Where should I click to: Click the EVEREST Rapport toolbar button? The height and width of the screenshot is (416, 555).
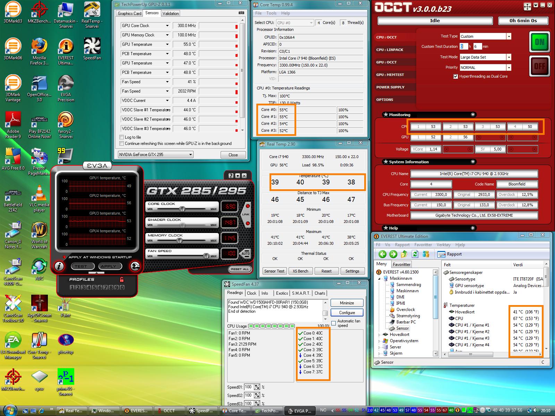450,254
